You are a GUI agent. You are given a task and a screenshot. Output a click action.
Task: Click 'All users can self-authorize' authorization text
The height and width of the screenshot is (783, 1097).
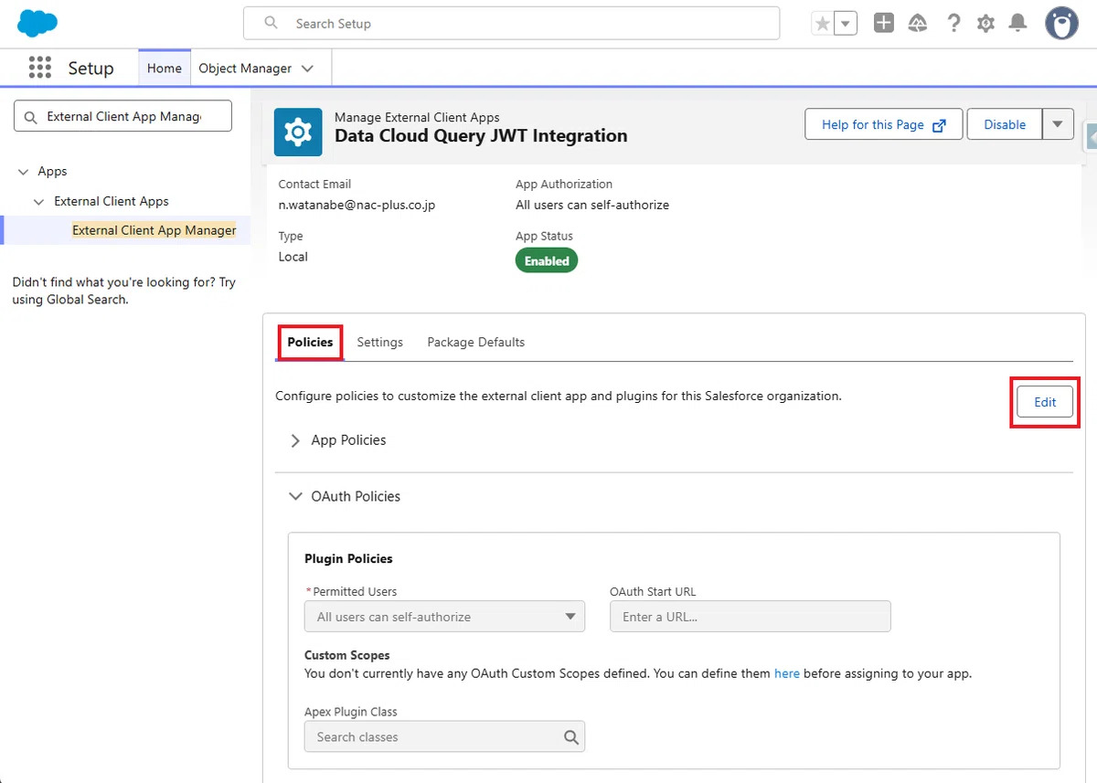(592, 206)
